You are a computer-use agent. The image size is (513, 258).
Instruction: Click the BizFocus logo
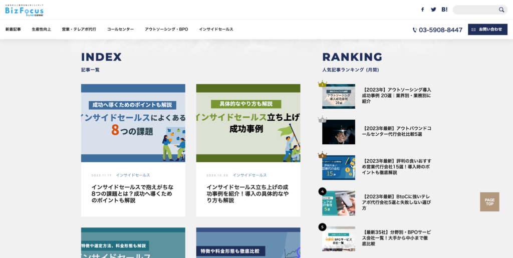[x=25, y=10]
